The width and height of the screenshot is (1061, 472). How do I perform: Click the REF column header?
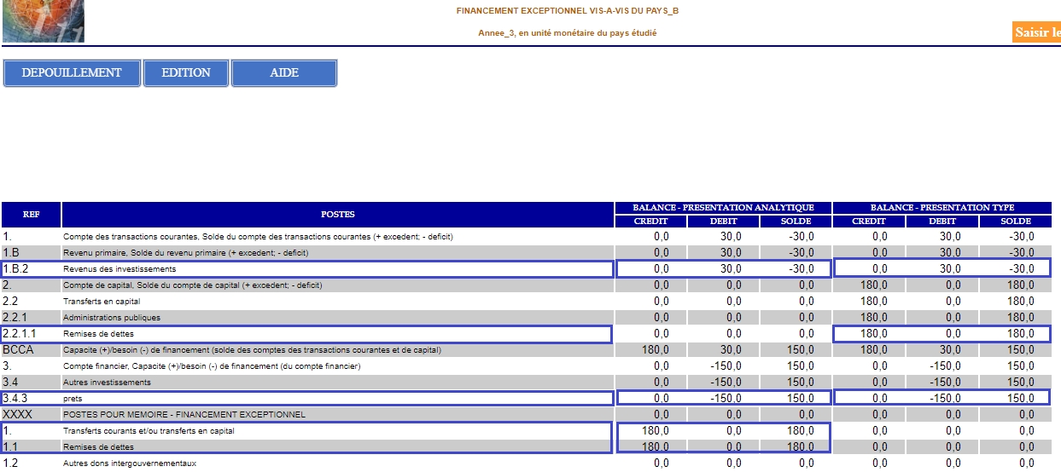[x=31, y=215]
